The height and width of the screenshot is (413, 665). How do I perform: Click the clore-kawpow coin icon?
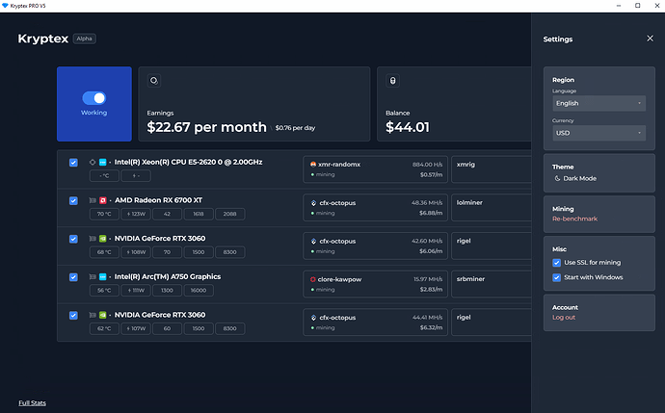pos(313,279)
